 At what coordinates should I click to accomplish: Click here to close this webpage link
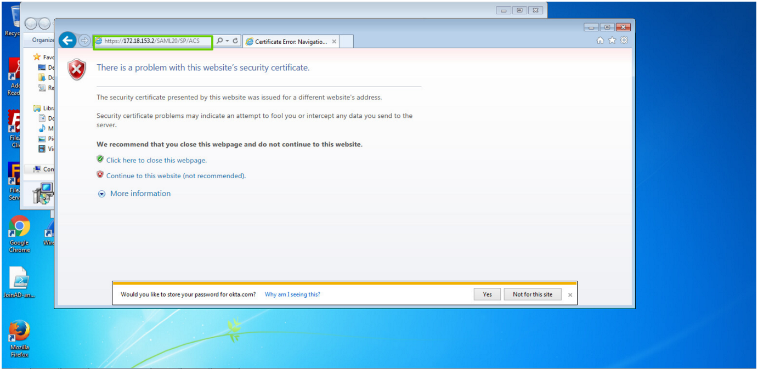click(156, 161)
